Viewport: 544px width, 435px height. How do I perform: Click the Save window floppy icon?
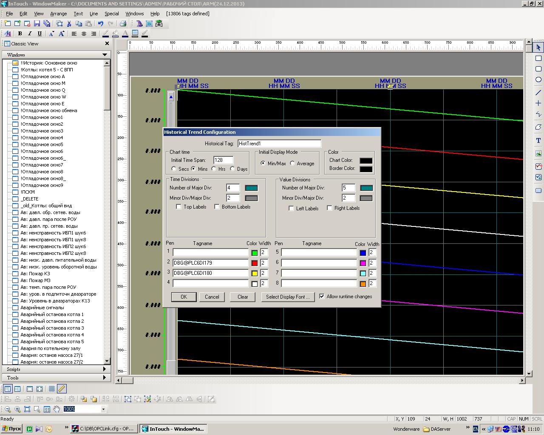coord(37,24)
